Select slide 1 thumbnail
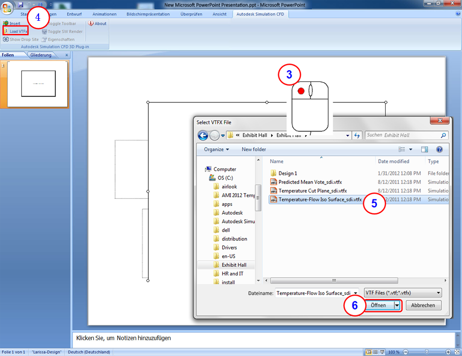462x356 pixels. click(x=37, y=84)
